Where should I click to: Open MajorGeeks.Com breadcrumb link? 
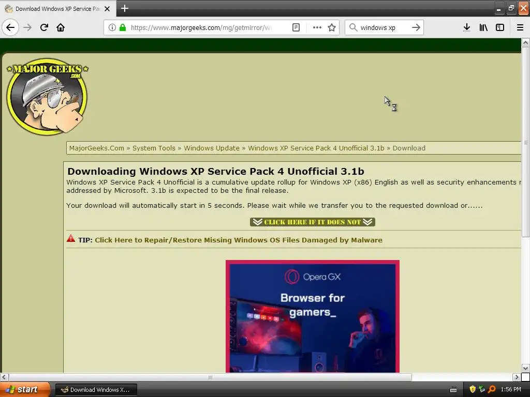97,148
